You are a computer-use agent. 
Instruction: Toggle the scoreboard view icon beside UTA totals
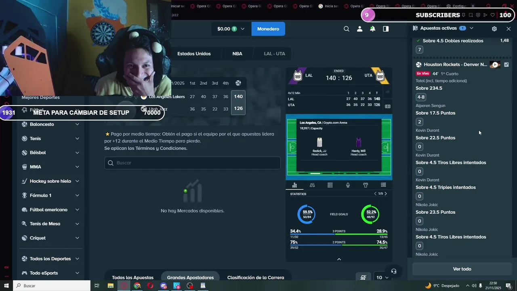coord(388,106)
